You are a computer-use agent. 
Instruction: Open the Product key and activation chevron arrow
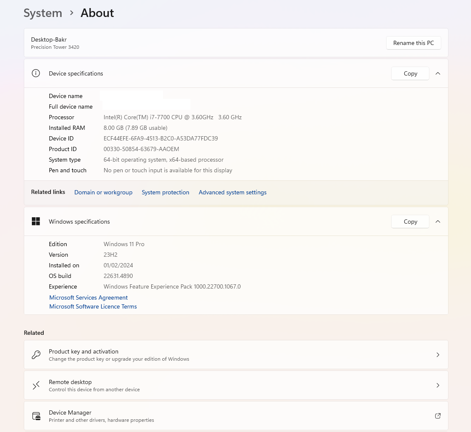click(x=438, y=355)
